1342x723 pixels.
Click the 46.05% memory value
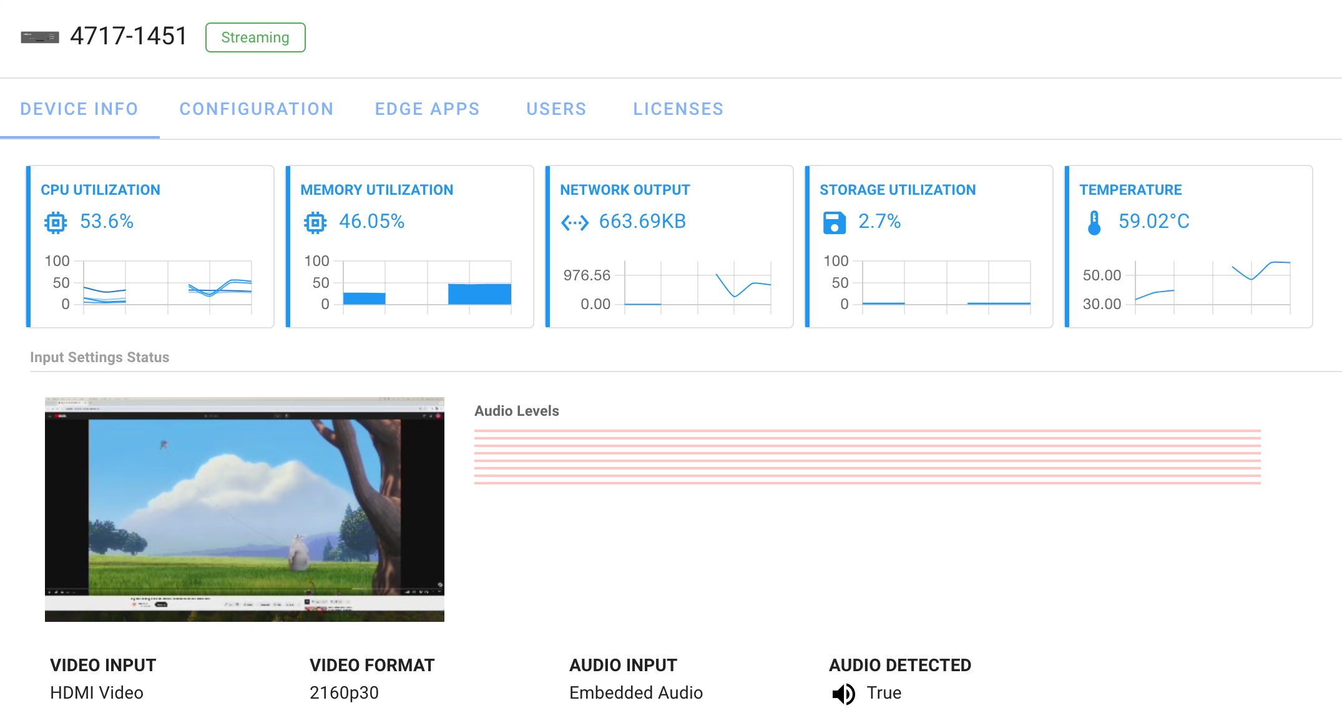pos(372,222)
